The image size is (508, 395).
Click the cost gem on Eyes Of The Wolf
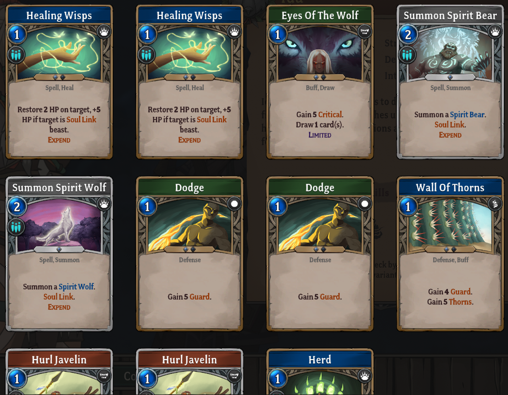[278, 34]
